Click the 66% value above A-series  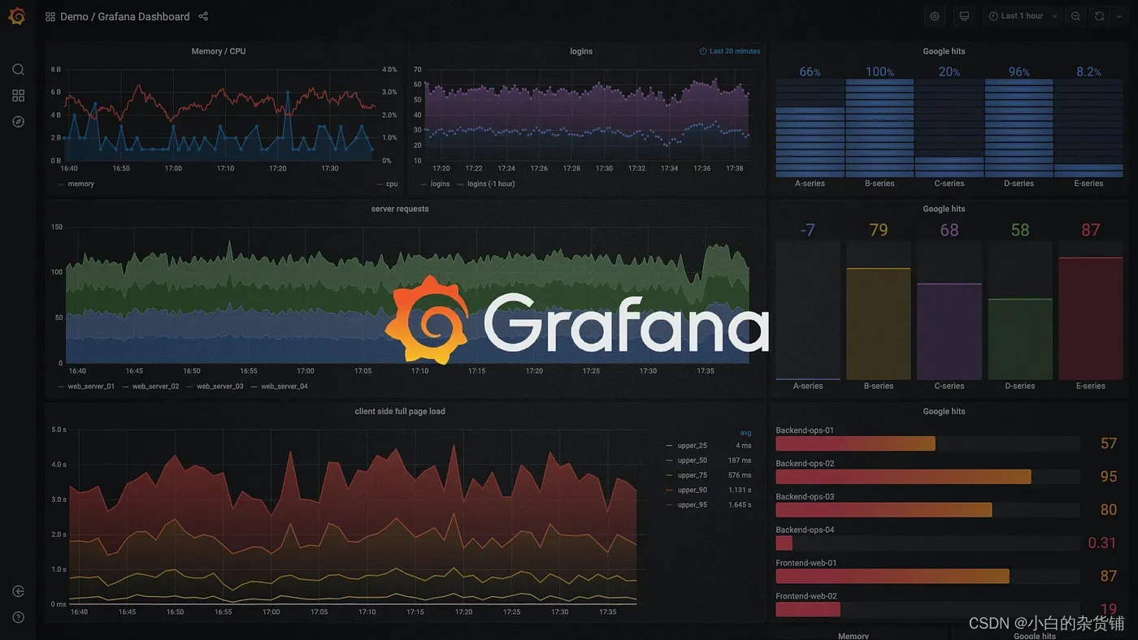coord(810,71)
